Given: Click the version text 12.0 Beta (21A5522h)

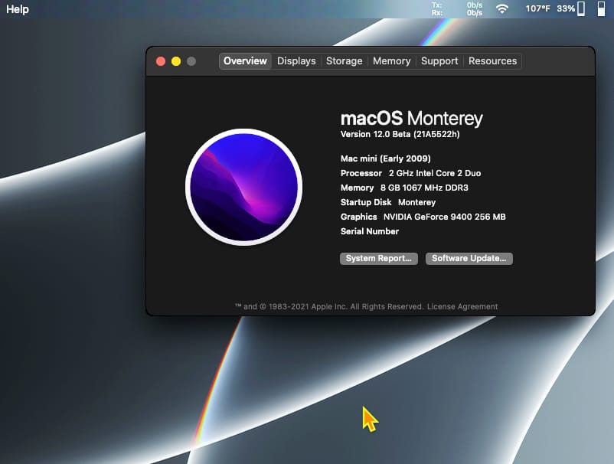Looking at the screenshot, I should click(400, 134).
